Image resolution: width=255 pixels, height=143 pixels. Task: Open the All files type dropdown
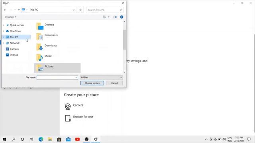click(x=102, y=77)
